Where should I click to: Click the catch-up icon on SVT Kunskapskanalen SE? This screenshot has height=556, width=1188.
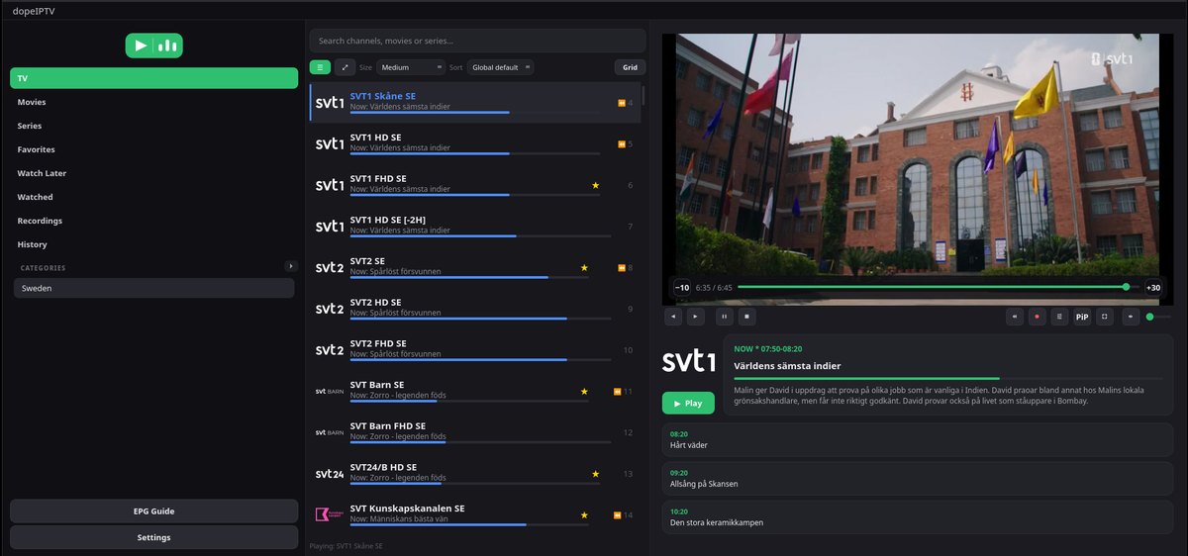pyautogui.click(x=618, y=515)
